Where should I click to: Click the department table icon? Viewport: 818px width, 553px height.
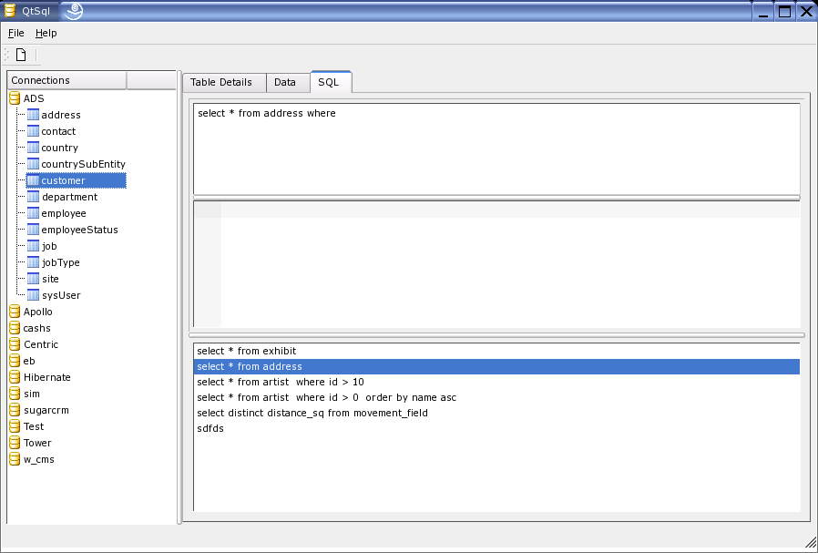pyautogui.click(x=33, y=197)
